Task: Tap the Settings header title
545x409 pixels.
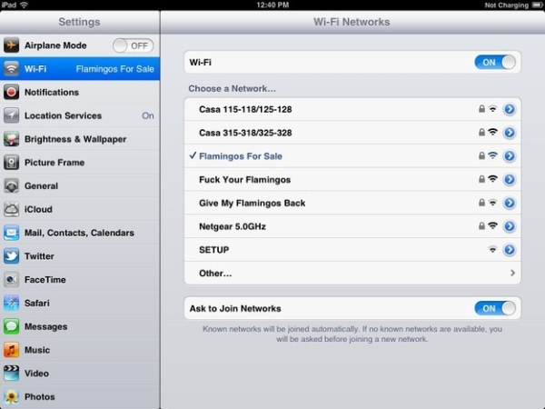Action: tap(79, 22)
